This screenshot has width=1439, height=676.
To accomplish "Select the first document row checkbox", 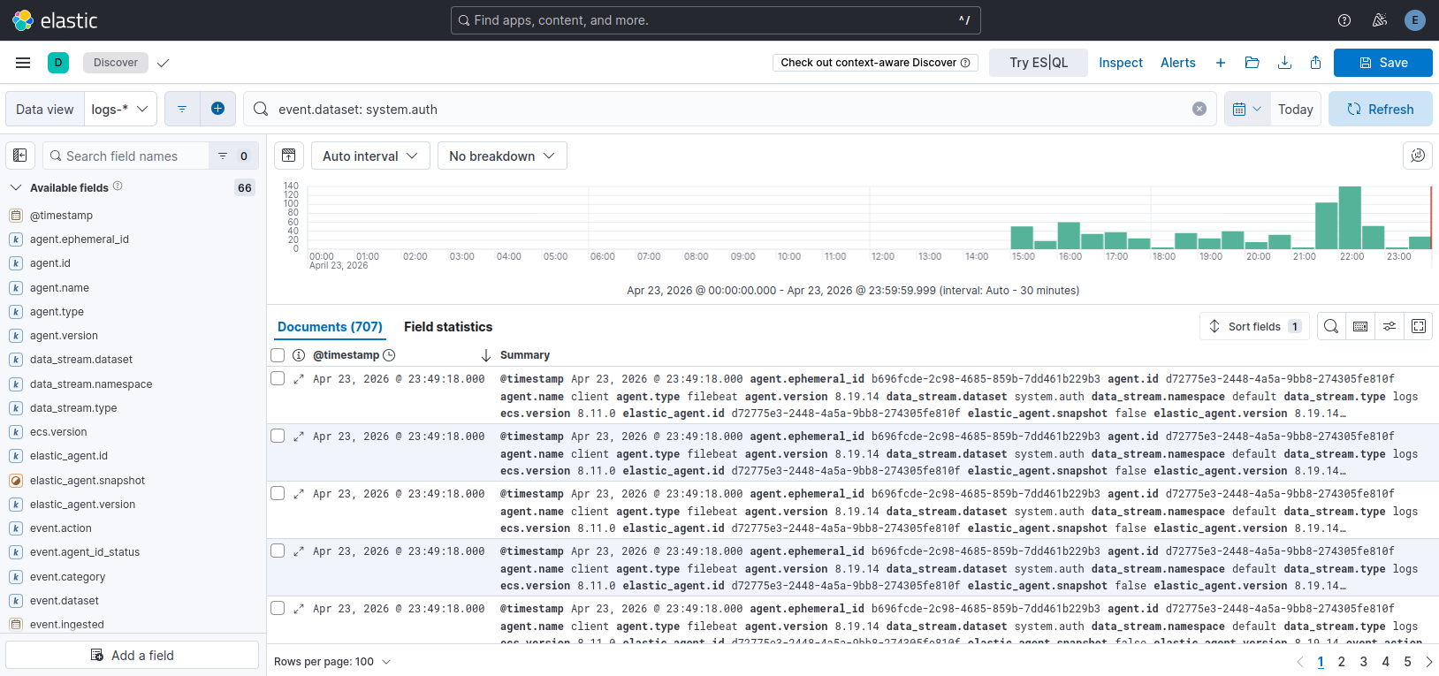I will click(278, 378).
